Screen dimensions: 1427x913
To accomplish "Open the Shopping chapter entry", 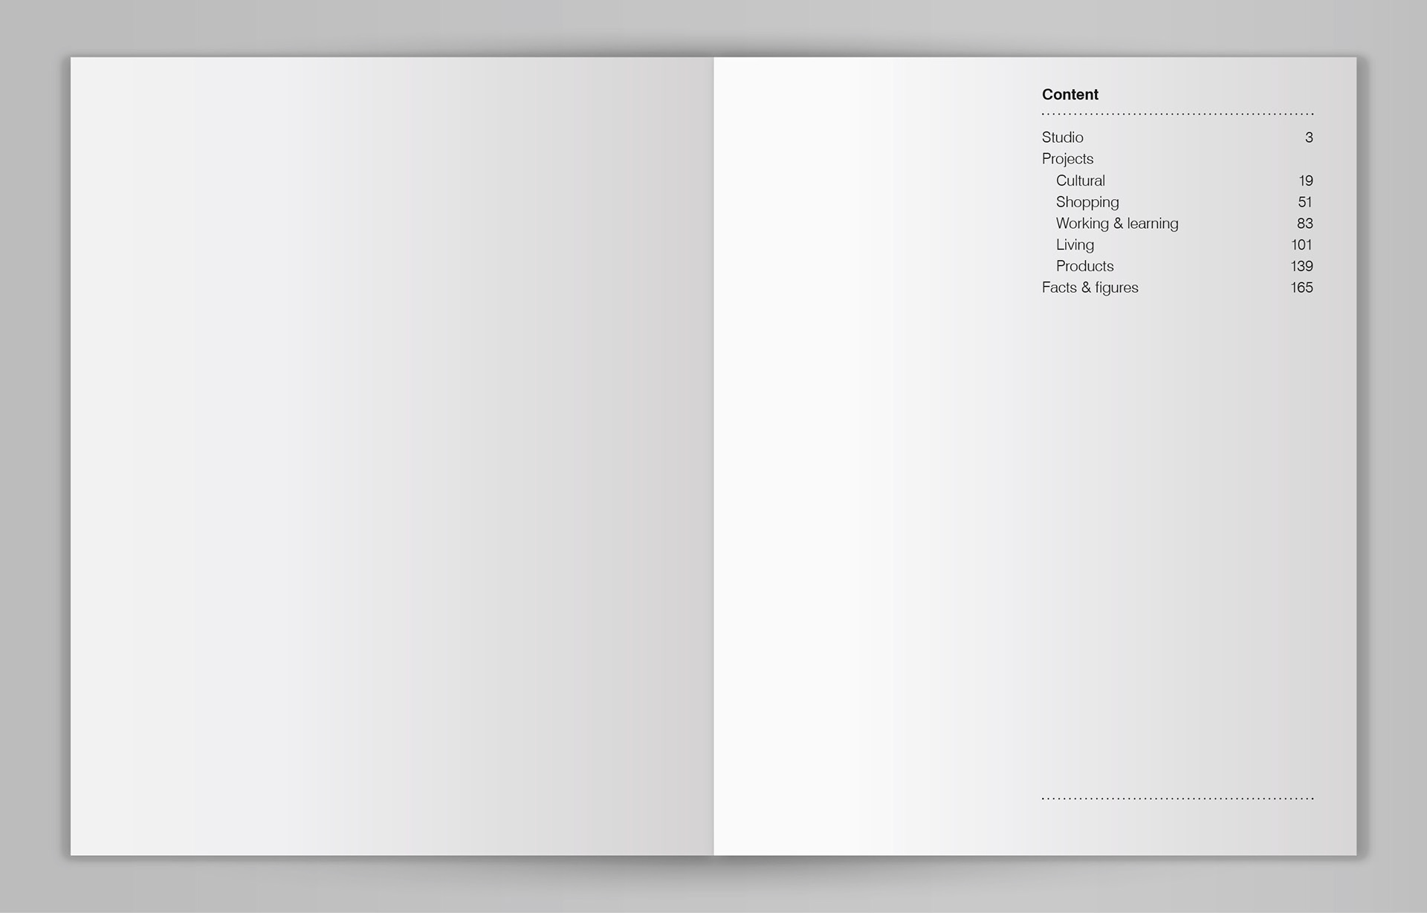I will coord(1087,202).
